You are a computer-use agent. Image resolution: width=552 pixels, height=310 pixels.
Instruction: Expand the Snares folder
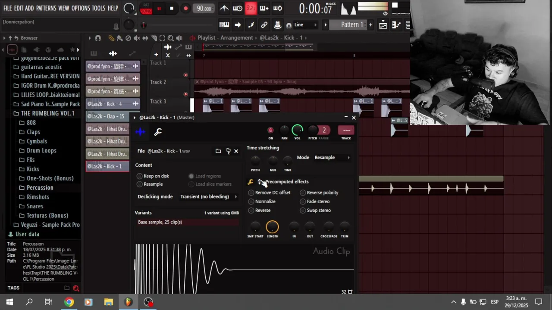point(31,206)
